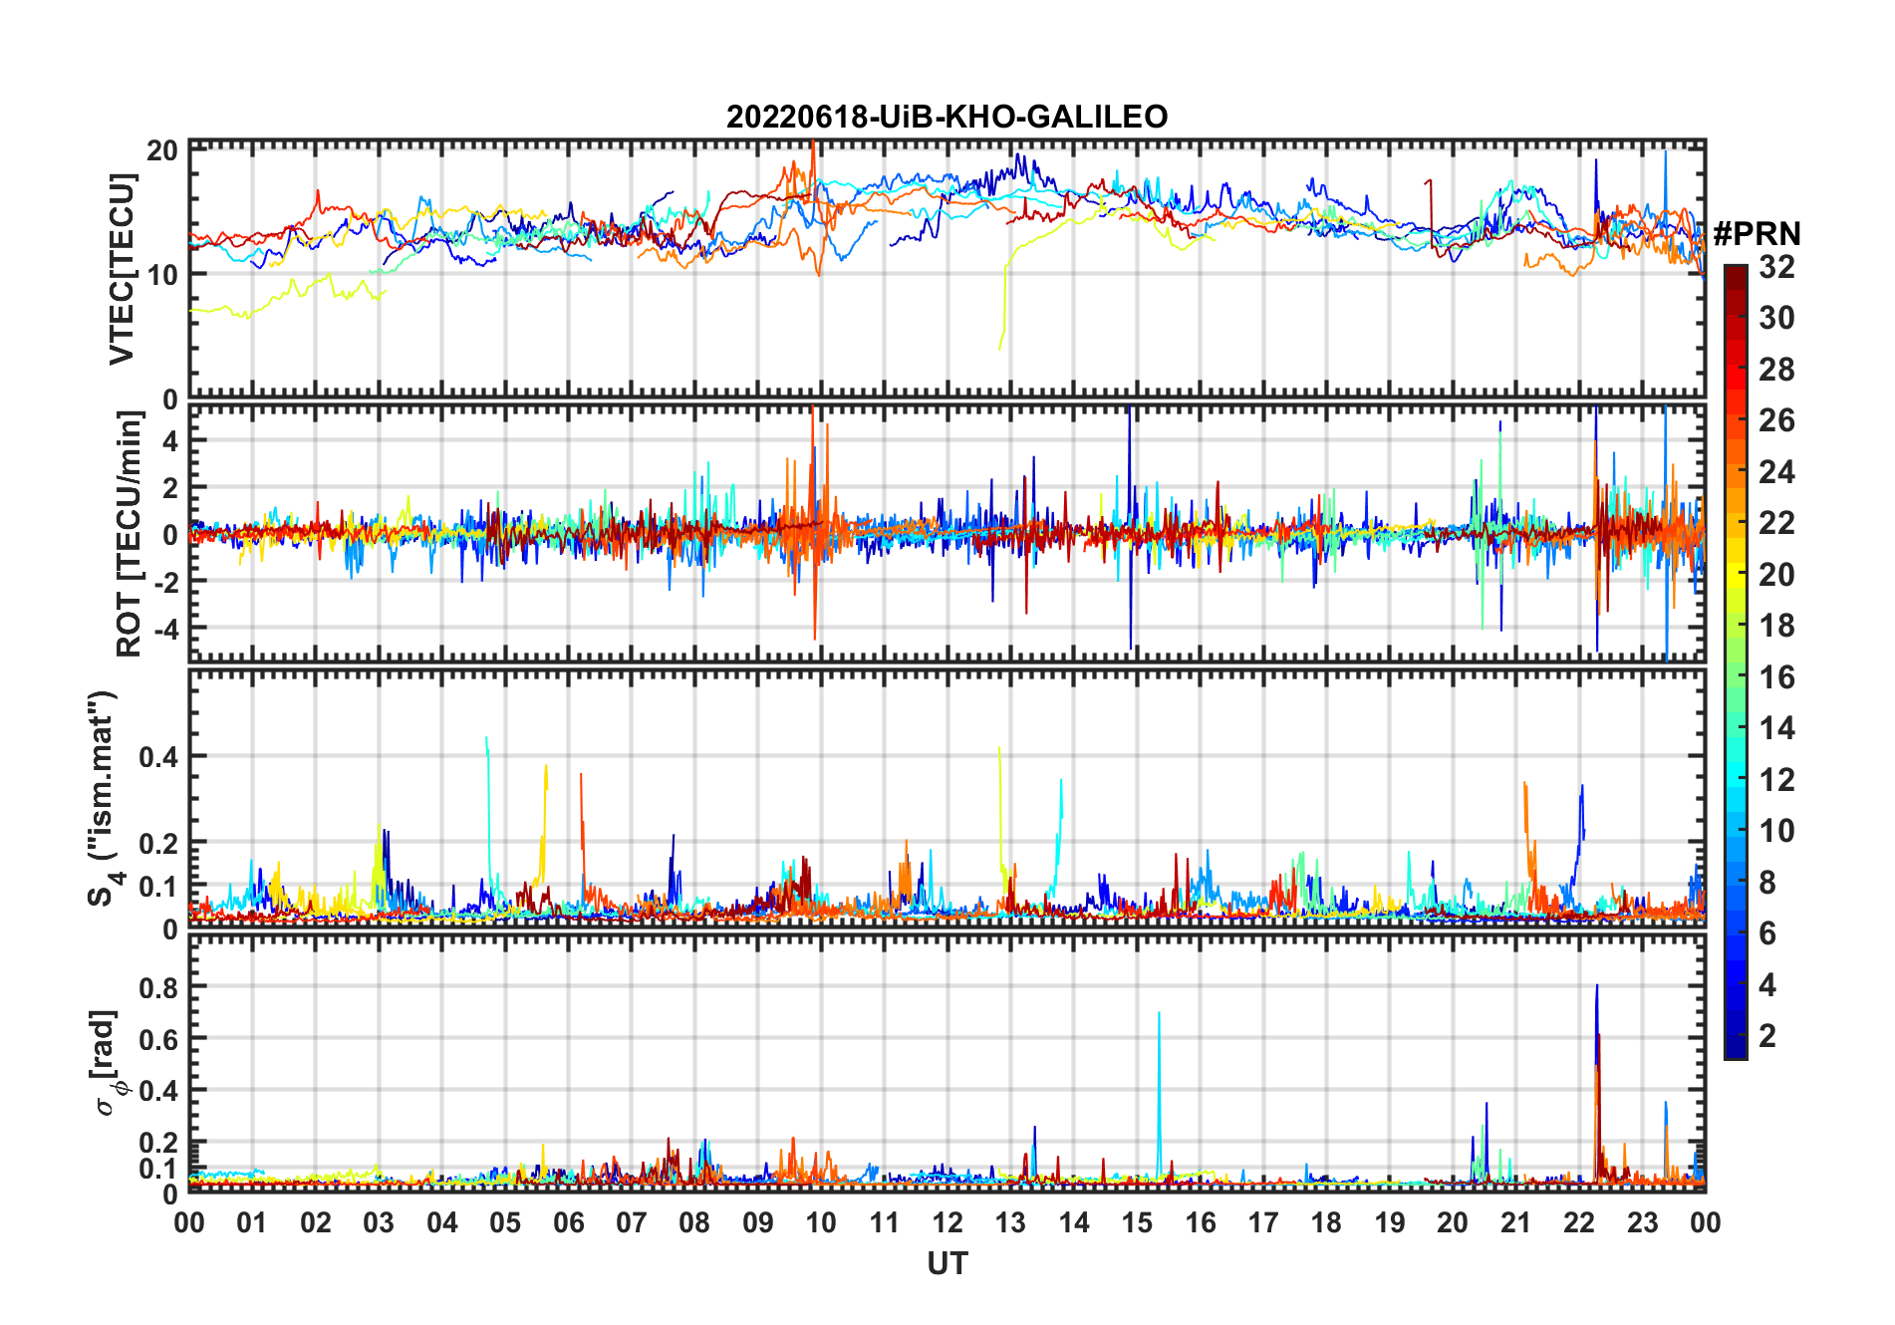The image size is (1895, 1325).
Task: Click the S4 ("ism.mat") y-axis label
Action: [x=104, y=799]
